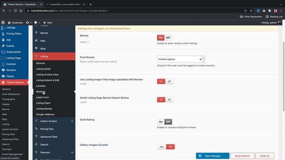This screenshot has height=160, width=285.
Task: Open Listing Archive View submenu item
Action: (47, 75)
